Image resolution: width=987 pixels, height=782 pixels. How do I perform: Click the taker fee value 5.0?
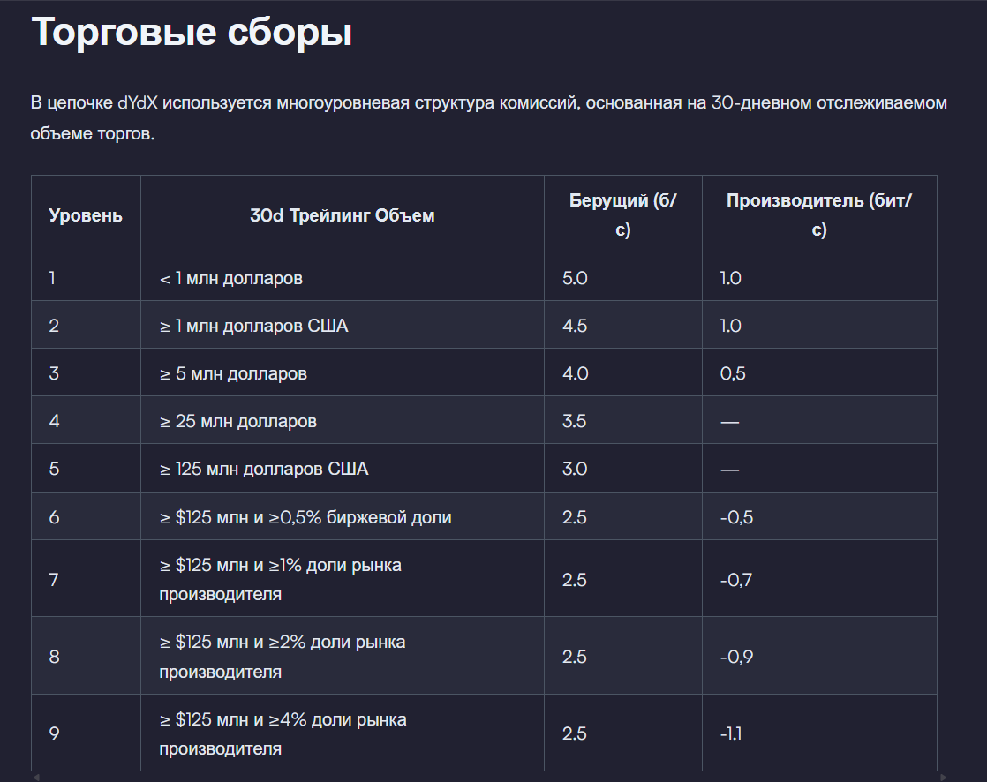[575, 278]
